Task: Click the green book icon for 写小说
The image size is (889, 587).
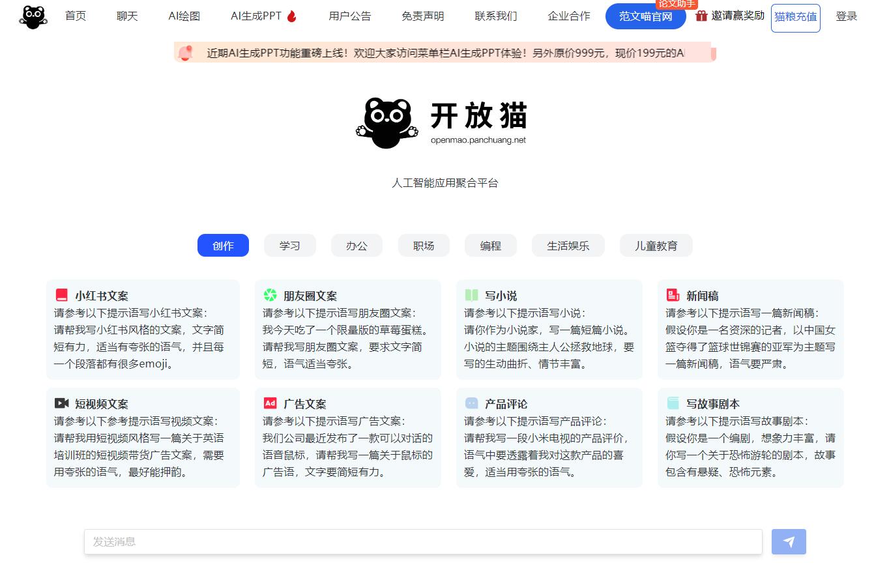Action: (x=471, y=295)
